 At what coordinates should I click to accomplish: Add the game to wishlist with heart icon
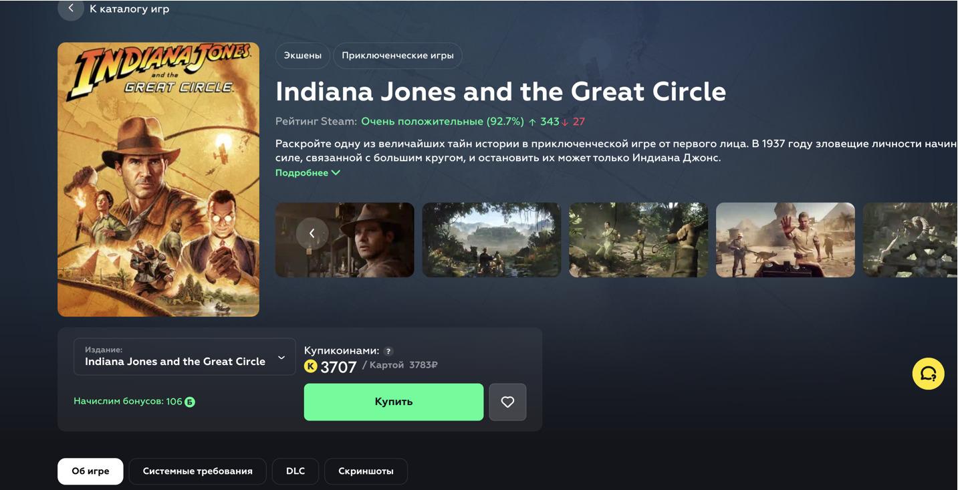click(x=507, y=402)
